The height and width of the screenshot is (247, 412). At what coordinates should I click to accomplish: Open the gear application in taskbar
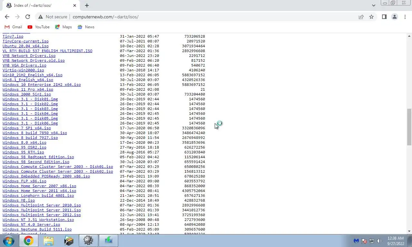[x=88, y=241]
